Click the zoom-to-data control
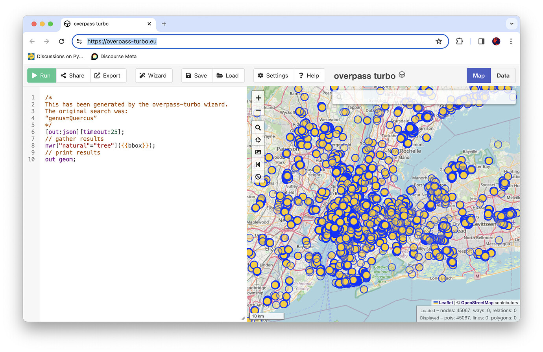This screenshot has width=543, height=352. 258,164
